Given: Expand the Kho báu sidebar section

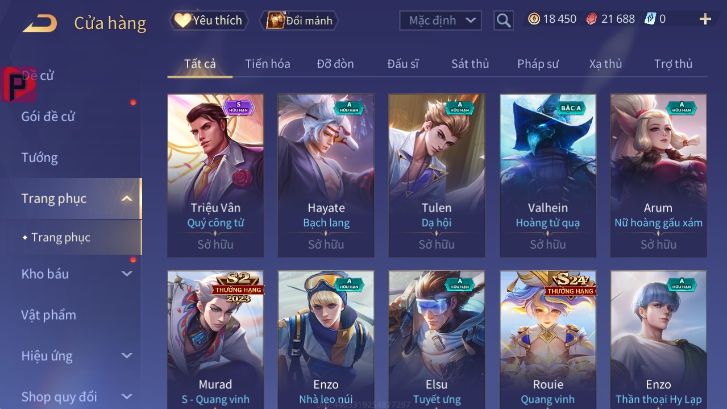Looking at the screenshot, I should pos(127,274).
